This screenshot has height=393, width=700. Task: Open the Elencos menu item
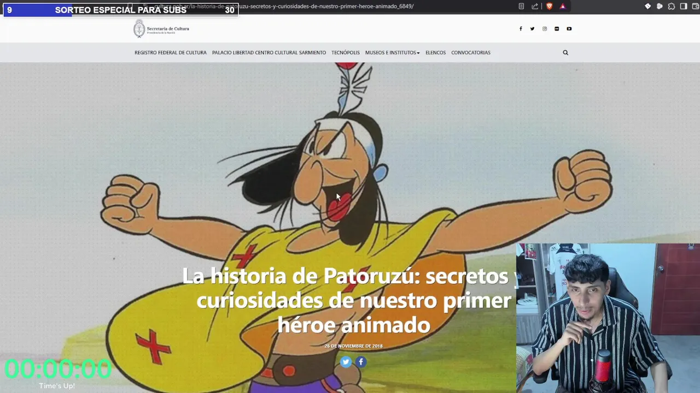(x=436, y=53)
